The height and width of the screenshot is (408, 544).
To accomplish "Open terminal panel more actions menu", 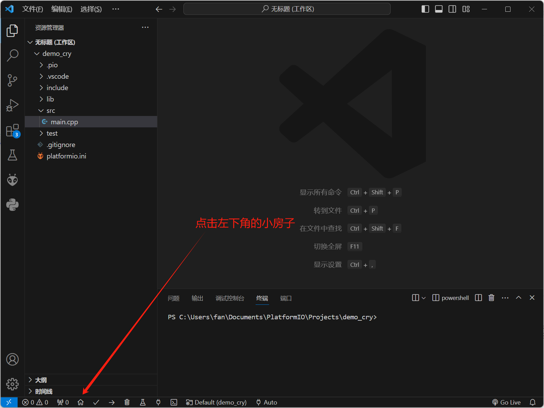I will tap(505, 298).
